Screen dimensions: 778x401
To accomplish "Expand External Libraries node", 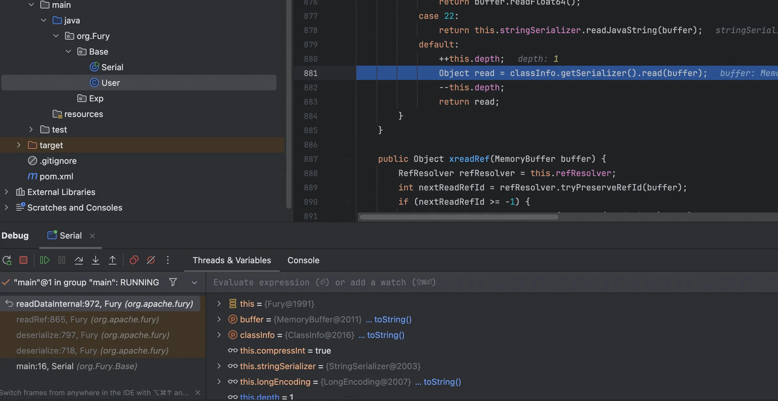I will point(6,192).
